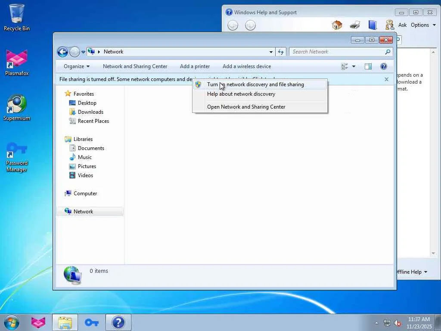This screenshot has width=441, height=331.
Task: Maximize the Network Explorer window
Action: click(x=372, y=40)
